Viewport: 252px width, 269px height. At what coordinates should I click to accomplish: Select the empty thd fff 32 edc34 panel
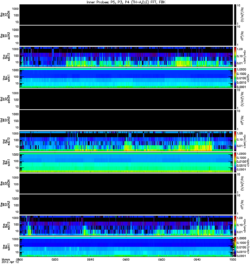pos(126,99)
